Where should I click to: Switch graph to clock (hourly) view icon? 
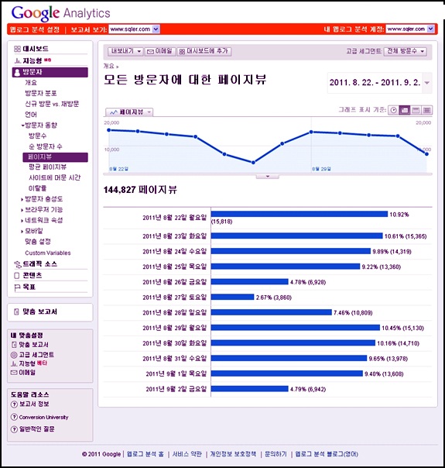[x=393, y=110]
